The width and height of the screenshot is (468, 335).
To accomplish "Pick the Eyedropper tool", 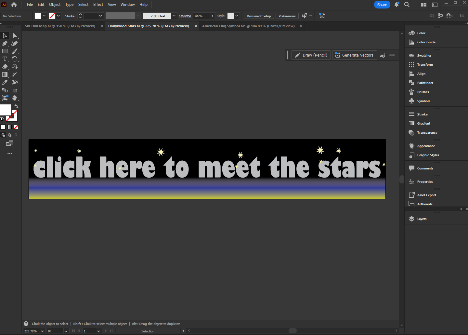I will click(5, 82).
